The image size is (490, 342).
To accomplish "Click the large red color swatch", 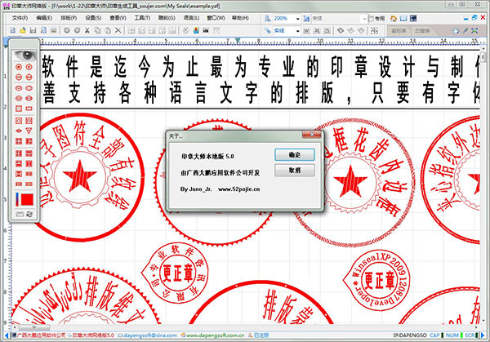I will pos(27,200).
